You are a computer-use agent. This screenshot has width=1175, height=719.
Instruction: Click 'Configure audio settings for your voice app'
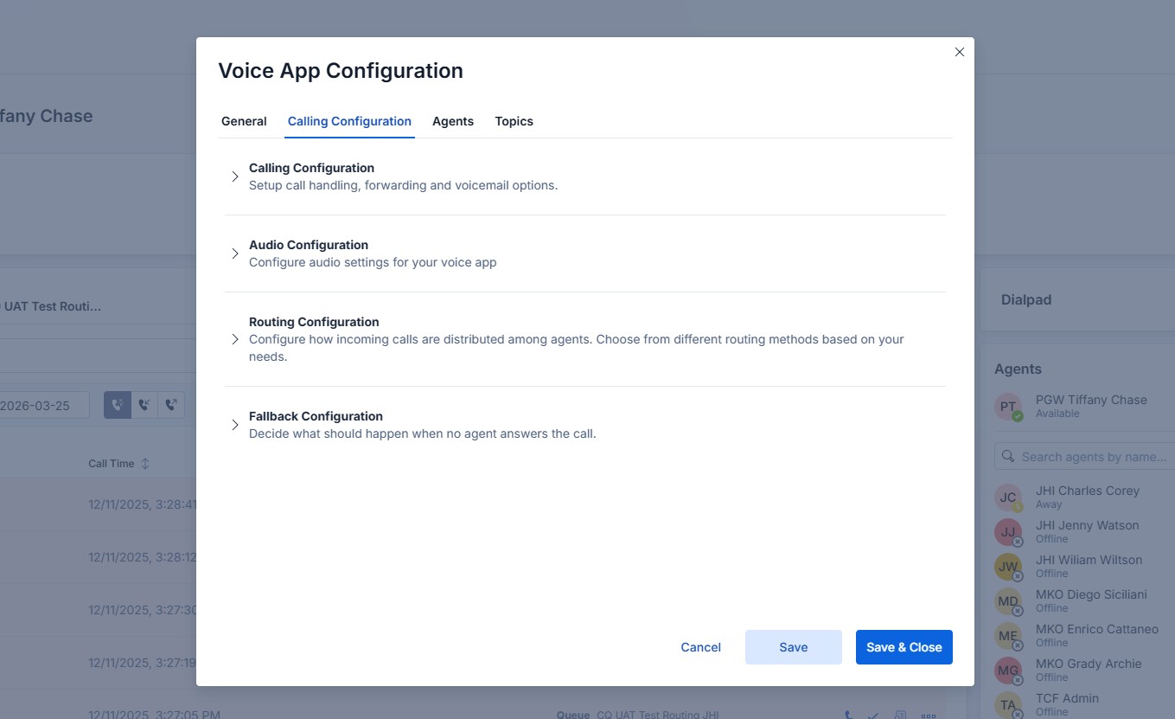[373, 262]
